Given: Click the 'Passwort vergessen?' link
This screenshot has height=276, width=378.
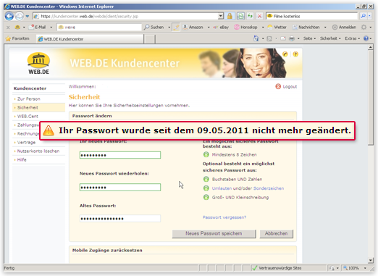Looking at the screenshot, I should point(224,217).
